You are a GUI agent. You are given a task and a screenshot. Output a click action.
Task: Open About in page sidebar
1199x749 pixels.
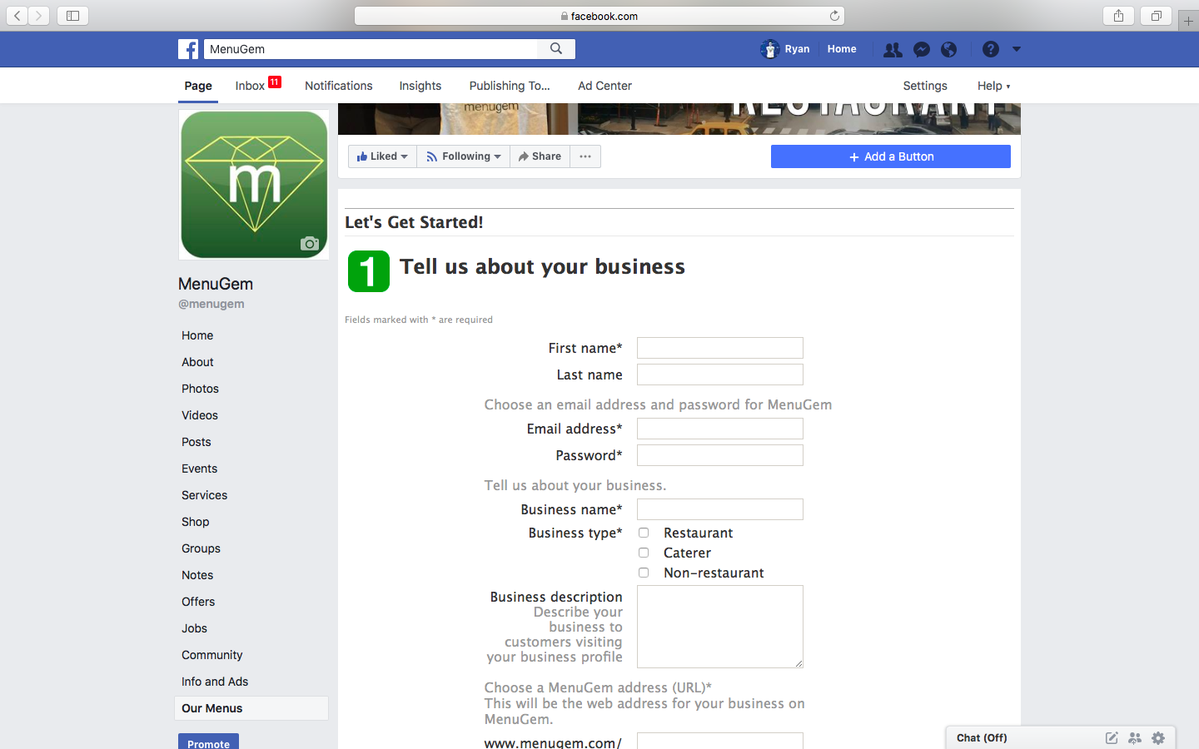[x=197, y=362]
